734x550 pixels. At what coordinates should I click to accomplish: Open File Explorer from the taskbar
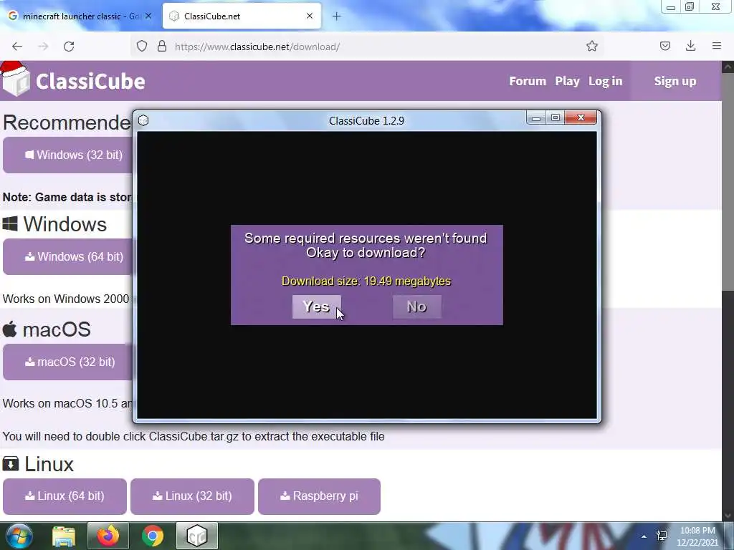tap(64, 536)
